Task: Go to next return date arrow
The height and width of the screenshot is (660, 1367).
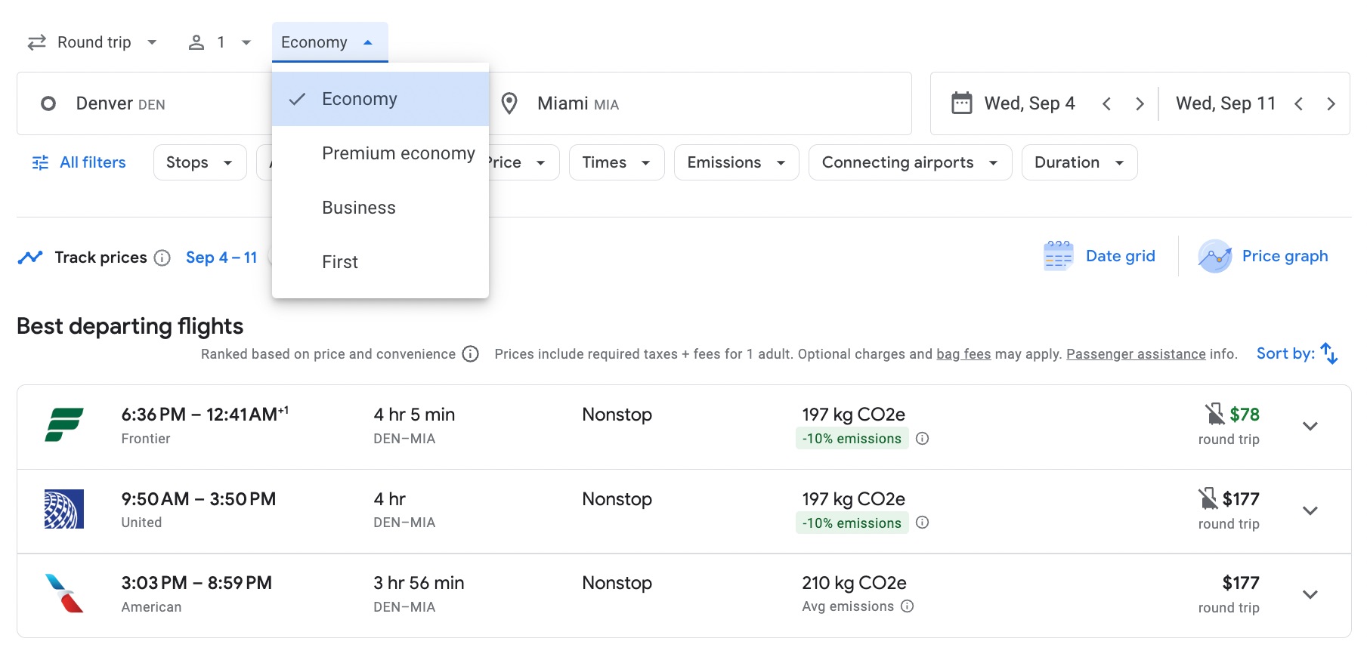Action: (x=1331, y=103)
